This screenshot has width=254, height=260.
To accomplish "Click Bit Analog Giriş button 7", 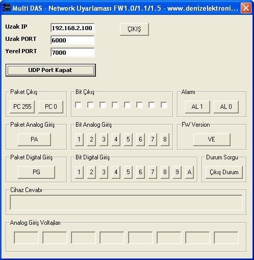I will (153, 139).
